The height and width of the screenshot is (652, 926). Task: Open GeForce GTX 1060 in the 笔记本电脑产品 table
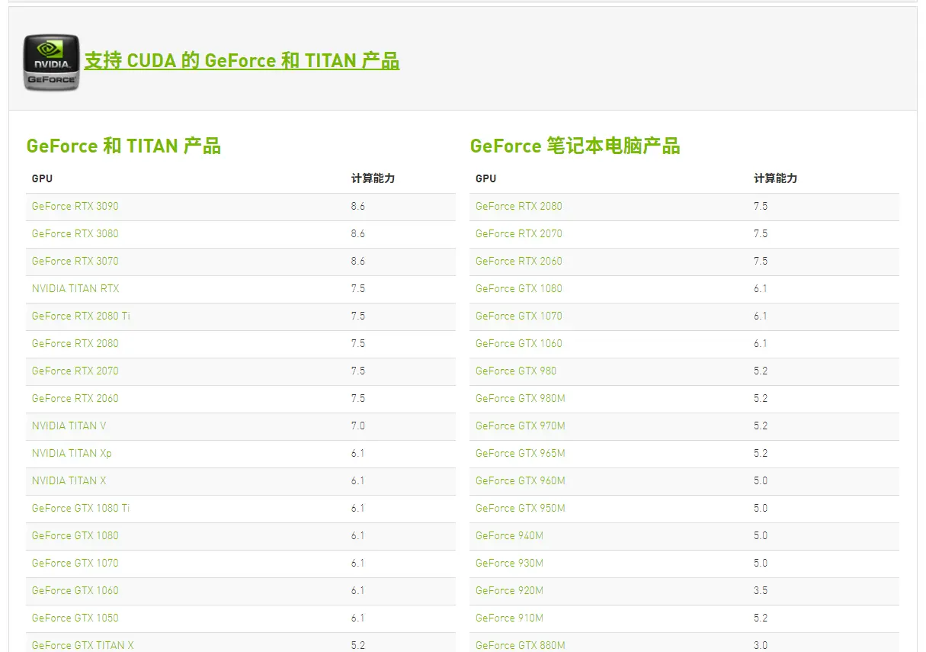(x=519, y=343)
